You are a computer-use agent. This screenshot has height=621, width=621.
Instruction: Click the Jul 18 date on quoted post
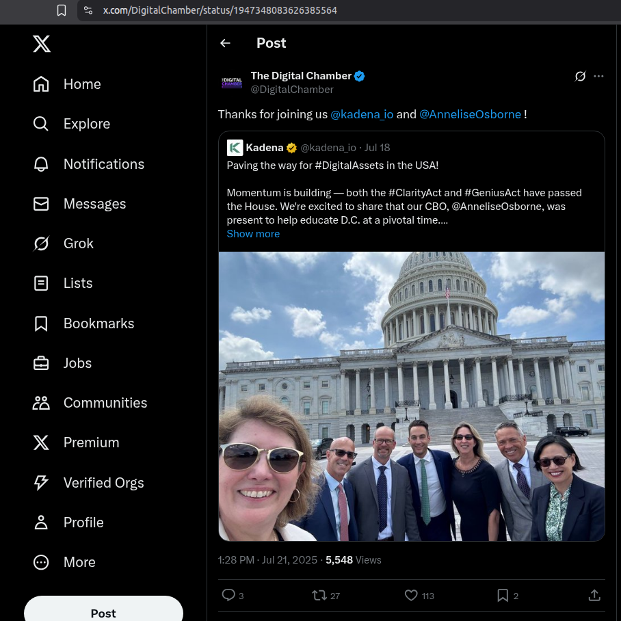pyautogui.click(x=377, y=148)
